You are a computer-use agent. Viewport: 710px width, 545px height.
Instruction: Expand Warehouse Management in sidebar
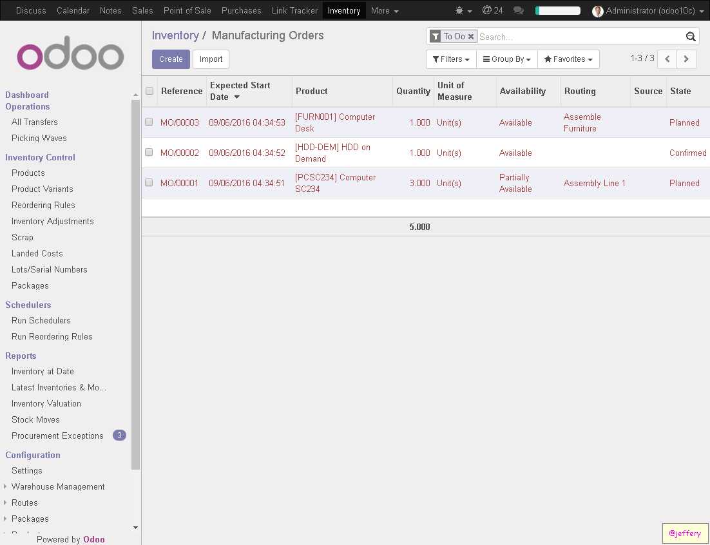pyautogui.click(x=58, y=486)
